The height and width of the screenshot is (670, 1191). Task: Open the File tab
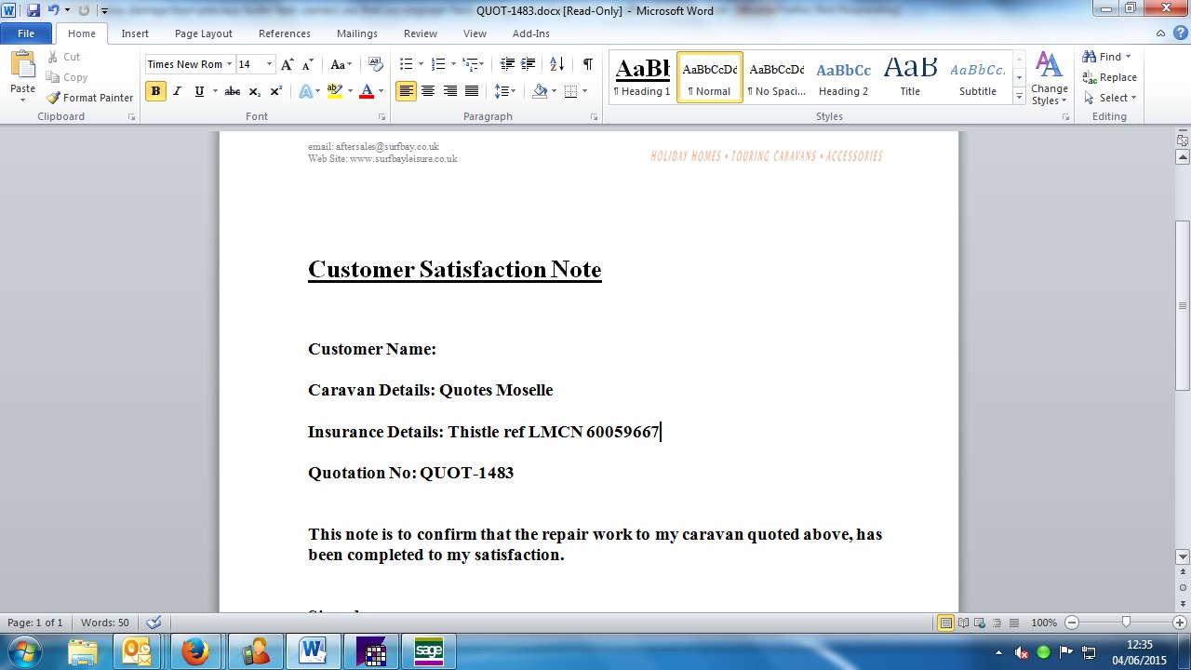tap(26, 33)
